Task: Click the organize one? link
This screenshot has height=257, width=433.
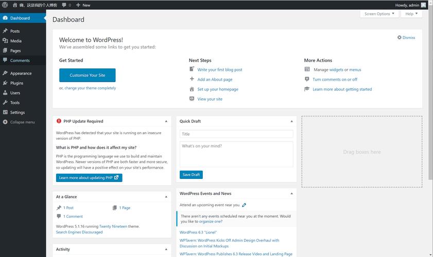Action: click(211, 221)
